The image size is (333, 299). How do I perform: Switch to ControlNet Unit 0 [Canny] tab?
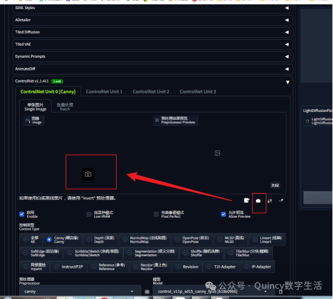coord(48,91)
